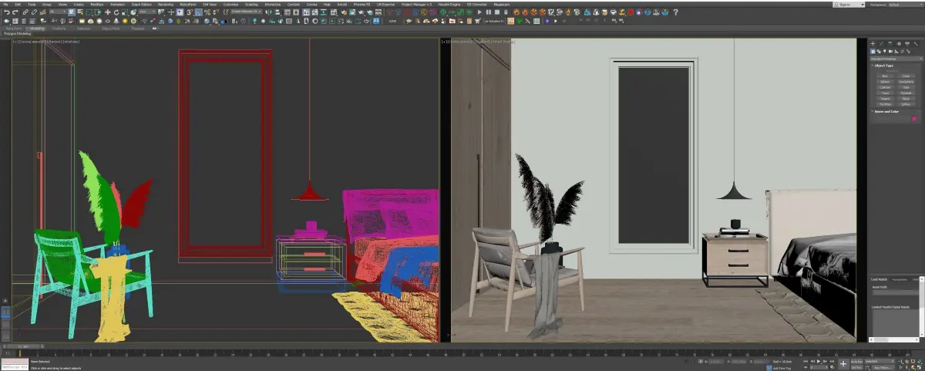Switch to the Object Paint ribbon tab
The width and height of the screenshot is (925, 371).
[x=110, y=29]
